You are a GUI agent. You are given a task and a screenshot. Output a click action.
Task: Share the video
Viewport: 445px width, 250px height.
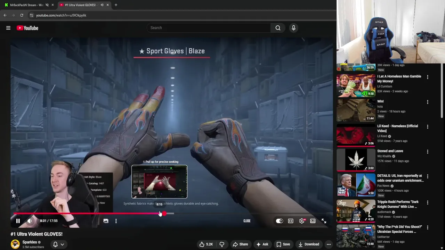click(x=240, y=244)
